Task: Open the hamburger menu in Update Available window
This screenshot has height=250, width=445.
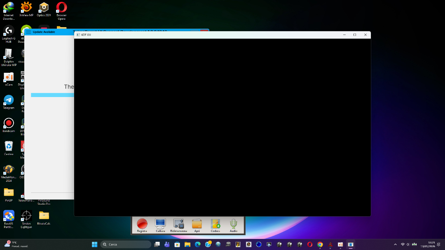Action: [x=28, y=32]
